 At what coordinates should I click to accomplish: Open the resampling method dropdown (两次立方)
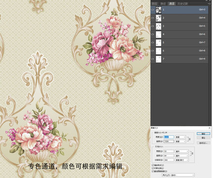178,175
